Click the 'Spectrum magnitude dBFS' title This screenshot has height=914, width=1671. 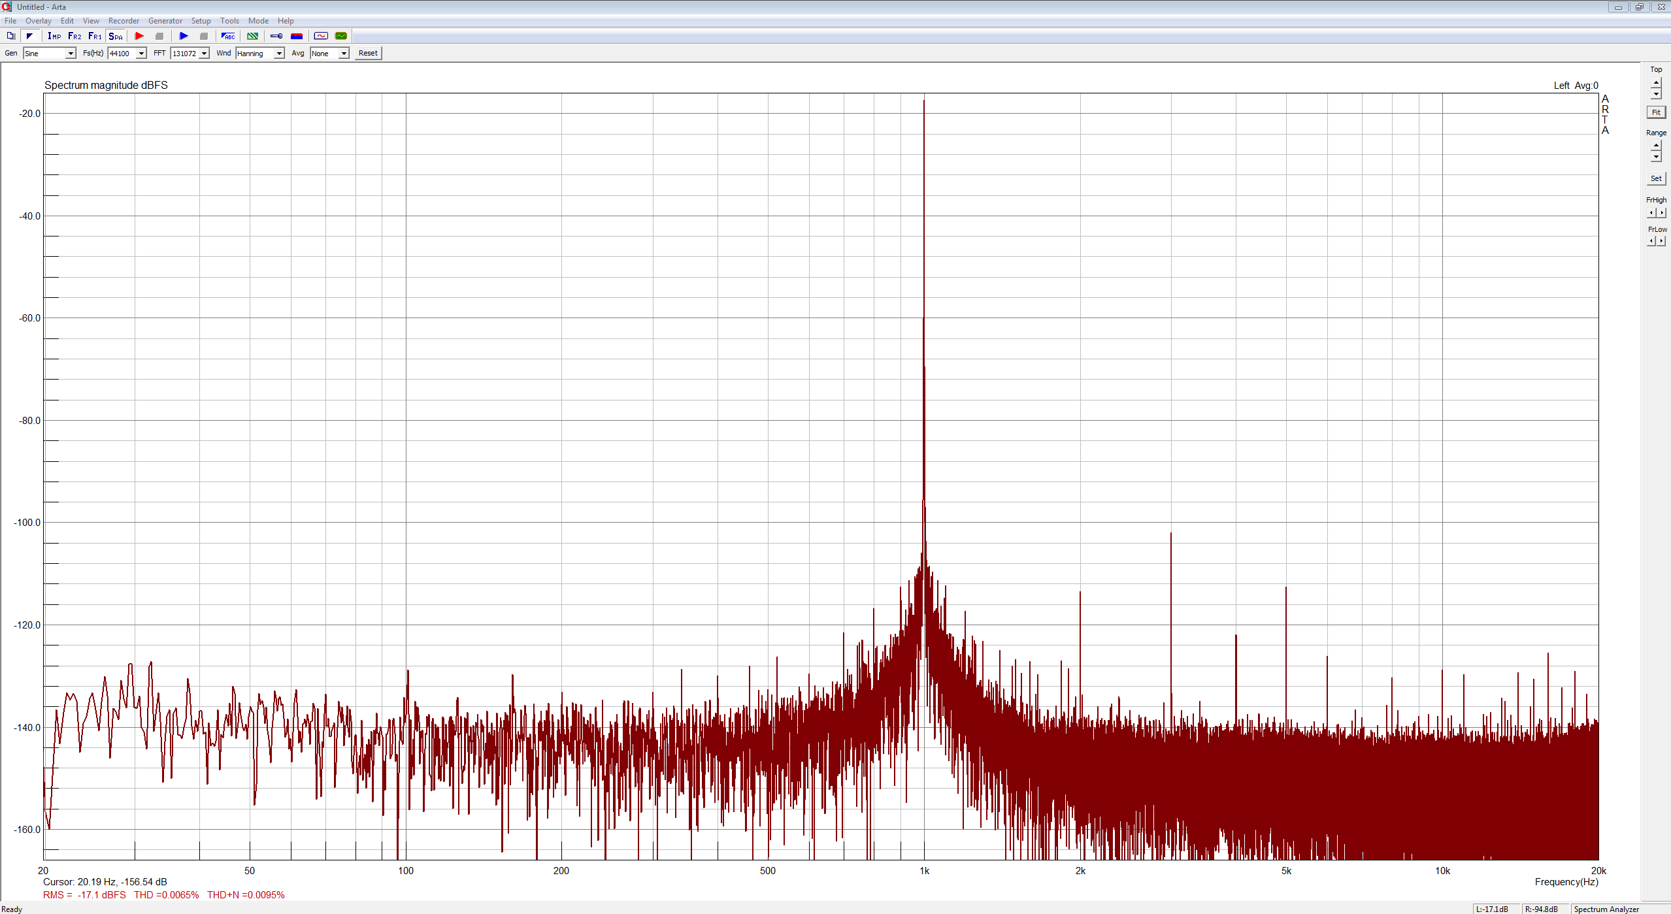pyautogui.click(x=106, y=85)
